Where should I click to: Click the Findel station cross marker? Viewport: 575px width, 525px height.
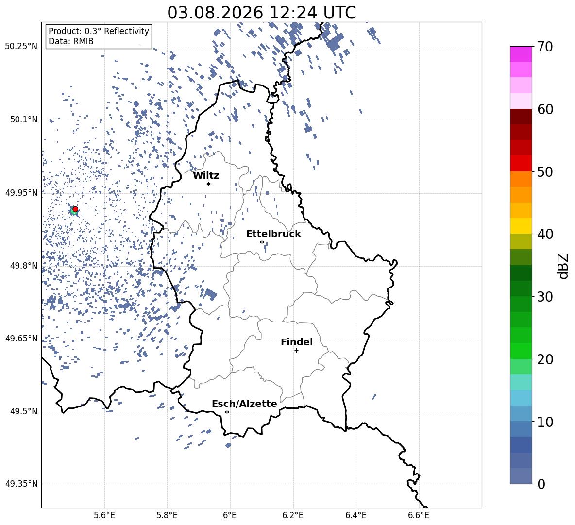coord(296,351)
